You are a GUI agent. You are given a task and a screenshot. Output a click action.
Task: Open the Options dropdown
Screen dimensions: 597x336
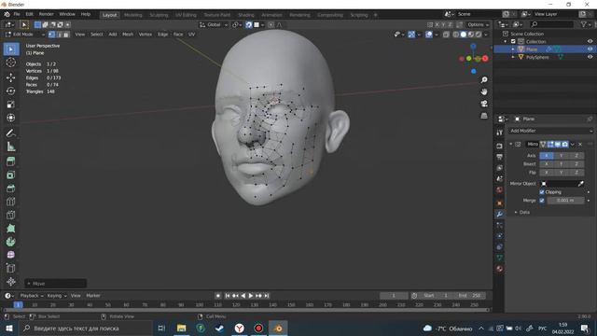point(479,25)
